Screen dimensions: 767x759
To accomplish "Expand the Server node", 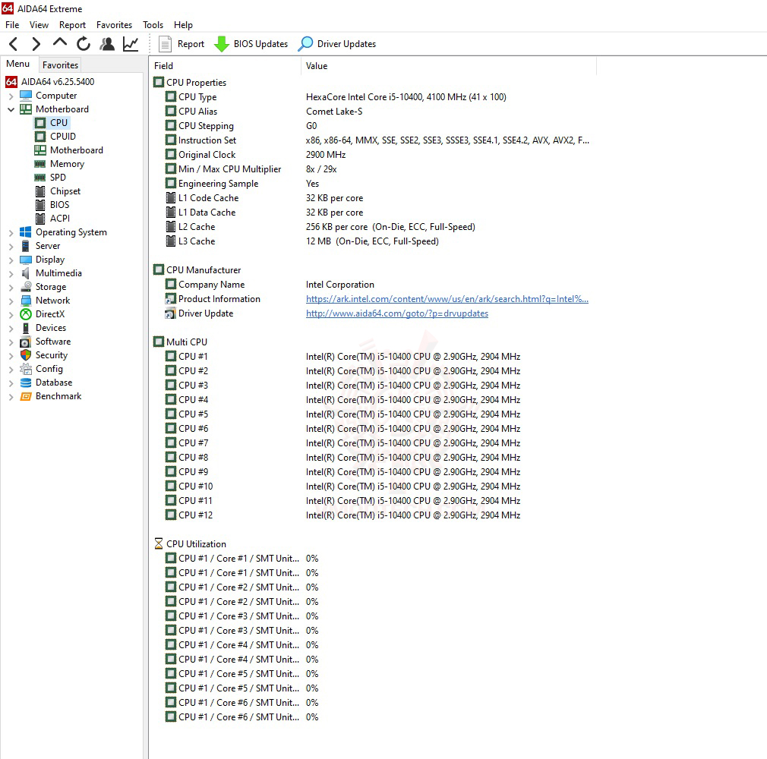I will [x=11, y=247].
